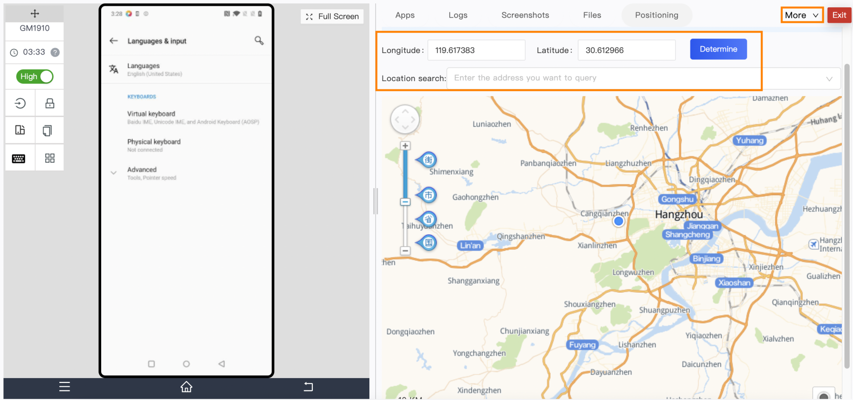Tap the Android back triangle button
Viewport: 853px width, 400px height.
[222, 364]
